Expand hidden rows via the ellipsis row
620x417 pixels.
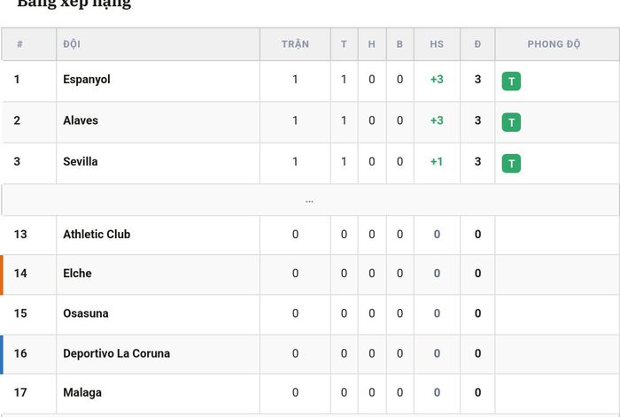pos(310,200)
